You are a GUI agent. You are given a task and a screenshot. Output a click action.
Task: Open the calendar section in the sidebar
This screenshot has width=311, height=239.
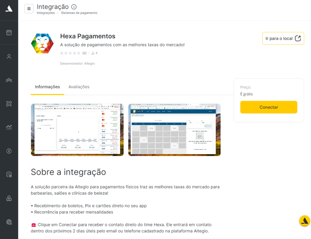(9, 33)
